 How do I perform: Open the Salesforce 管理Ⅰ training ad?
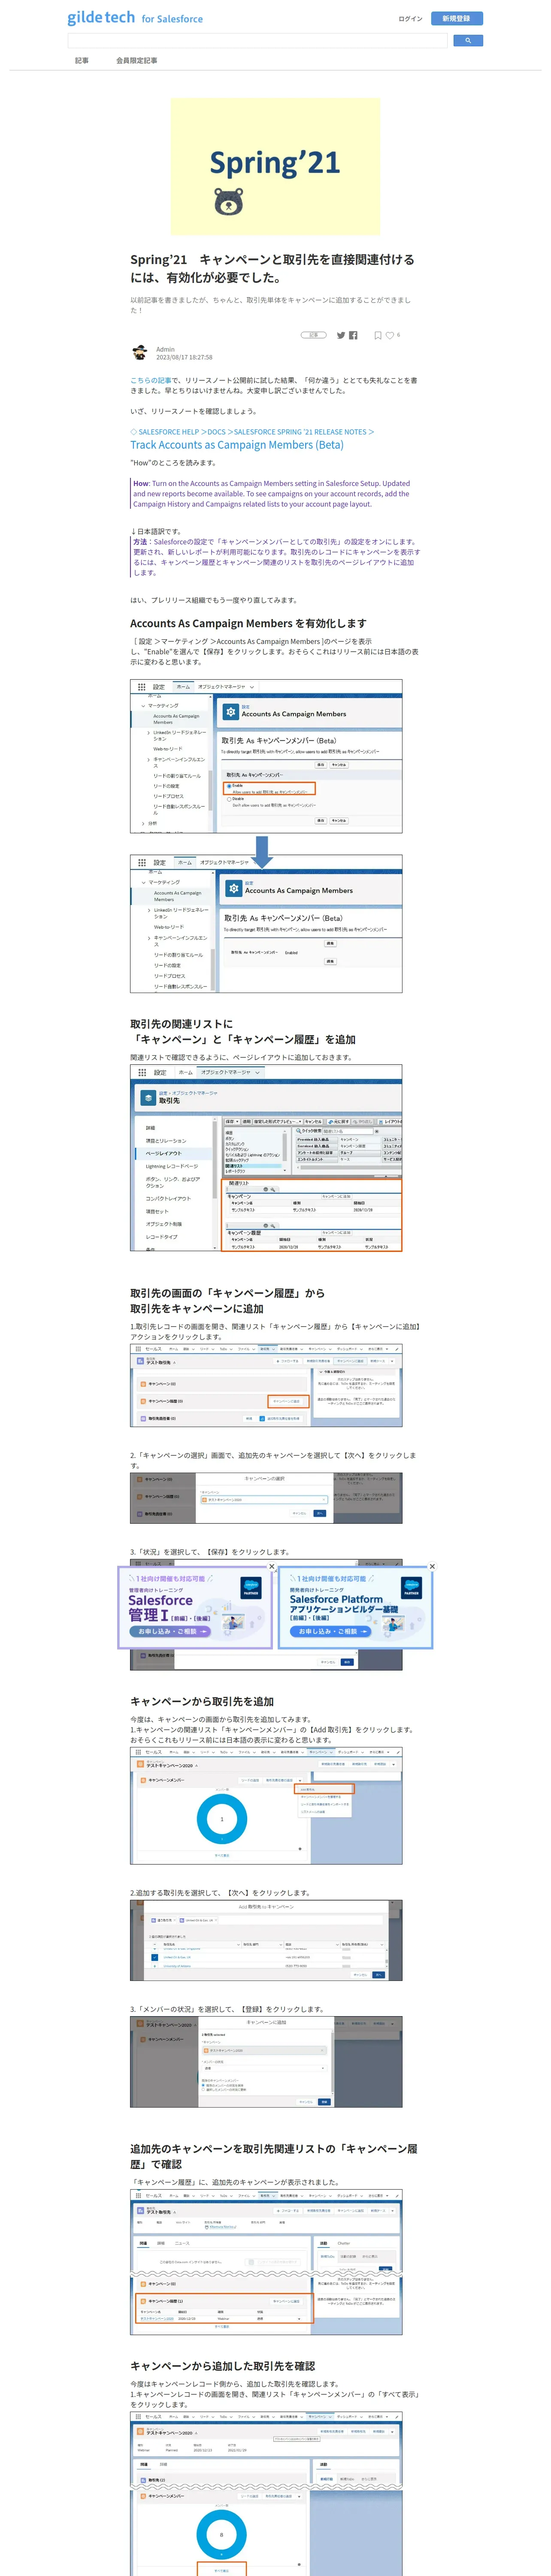195,1607
